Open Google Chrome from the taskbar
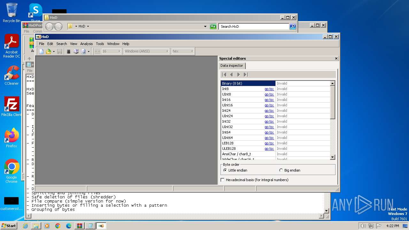 pos(58,226)
